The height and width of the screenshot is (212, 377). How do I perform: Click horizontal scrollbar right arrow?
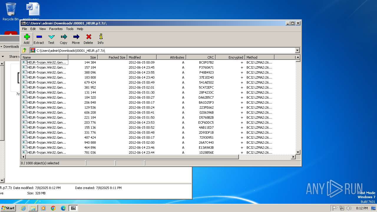point(293,157)
